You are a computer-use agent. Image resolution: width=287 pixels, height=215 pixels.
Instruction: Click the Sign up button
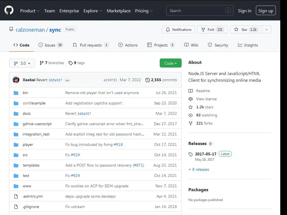click(266, 11)
